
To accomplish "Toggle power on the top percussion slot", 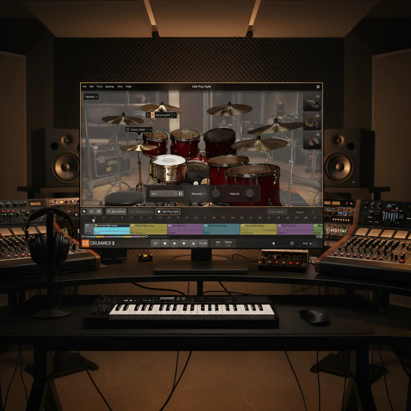I will (x=318, y=96).
